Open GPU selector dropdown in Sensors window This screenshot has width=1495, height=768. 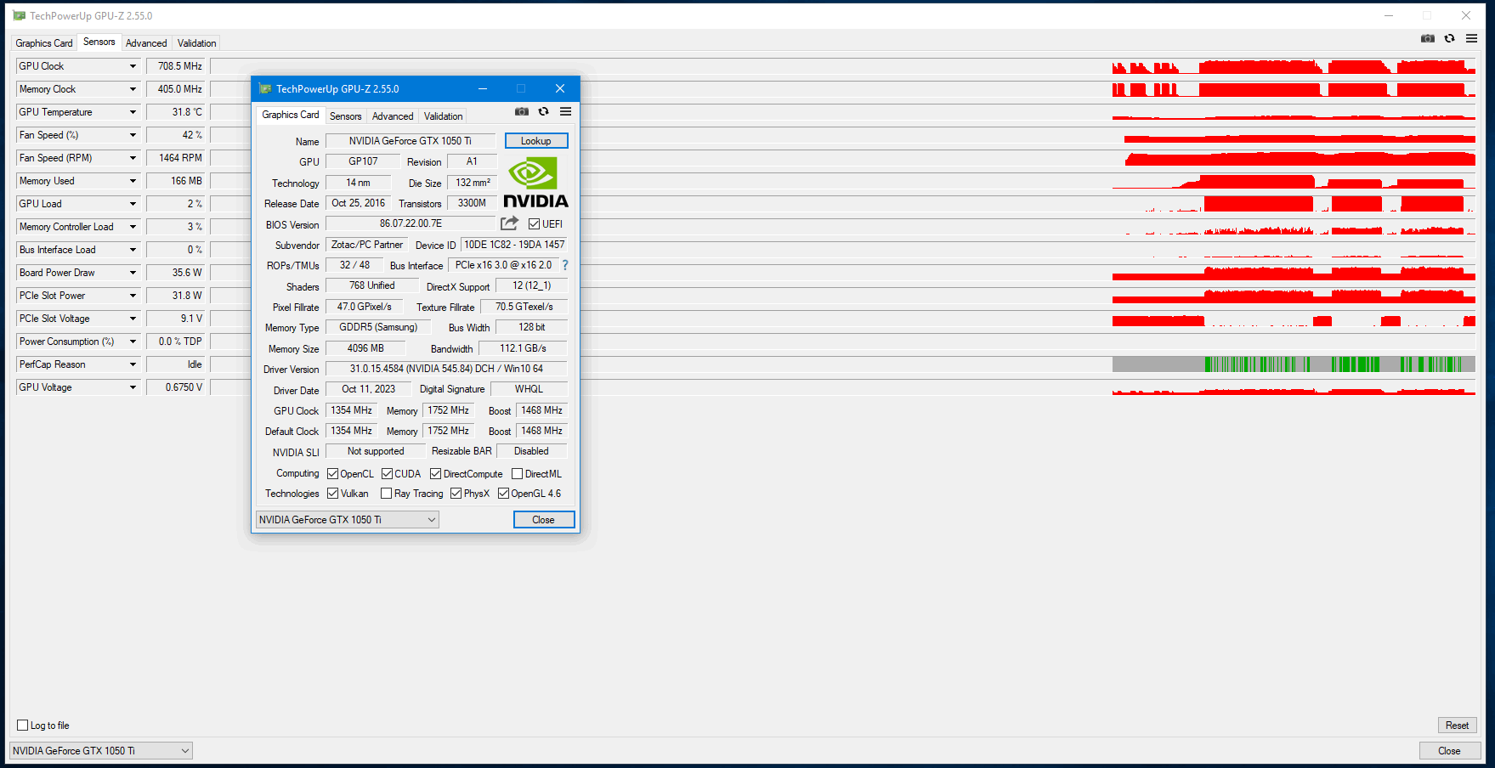coord(101,751)
